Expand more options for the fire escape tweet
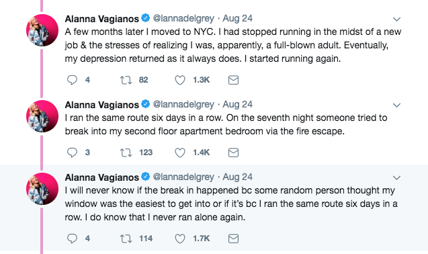This screenshot has height=254, width=428. coord(396,105)
